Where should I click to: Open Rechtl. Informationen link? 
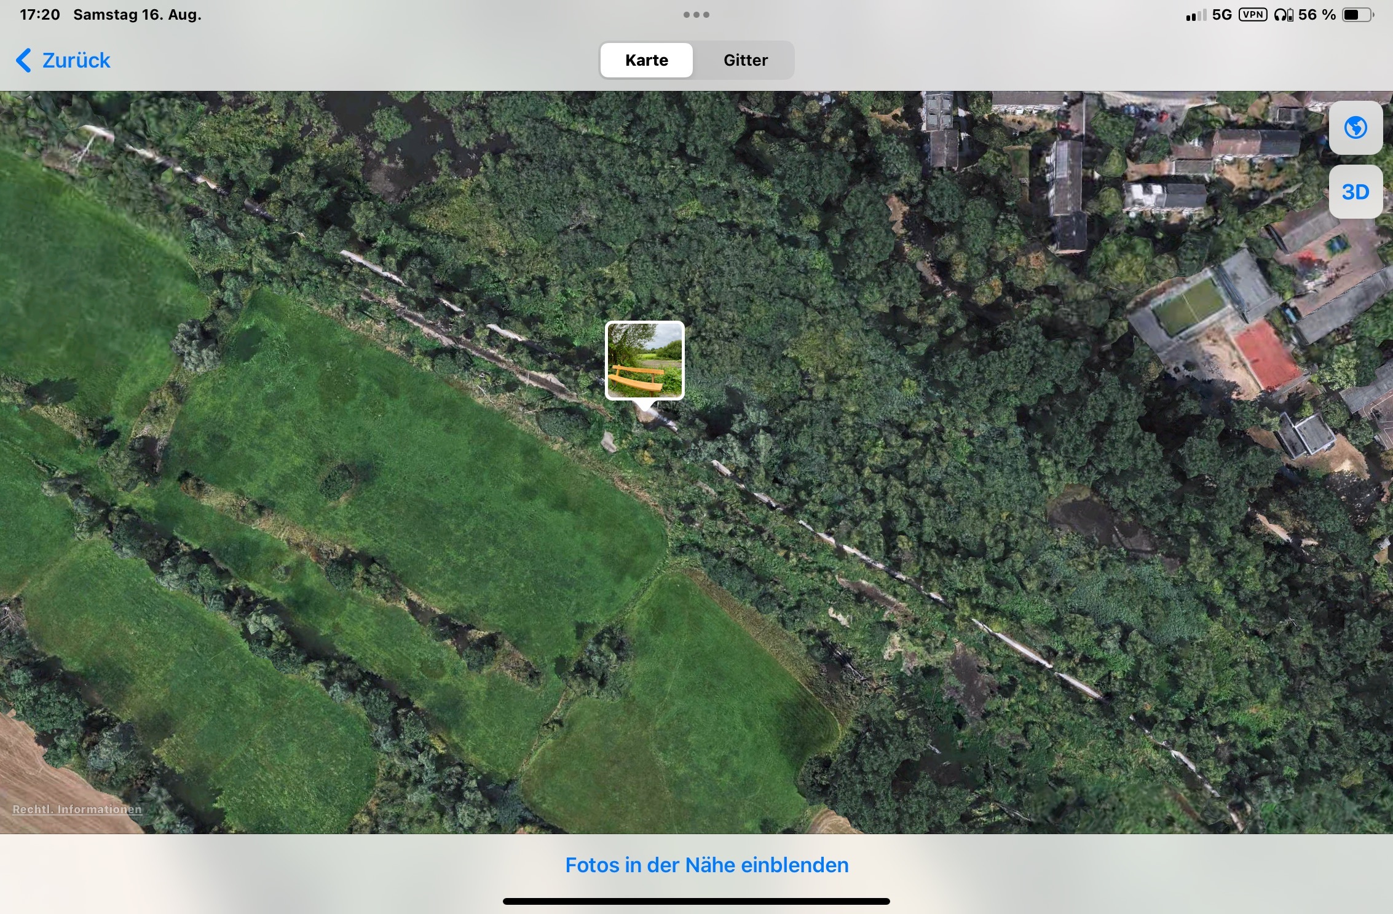[x=77, y=809]
